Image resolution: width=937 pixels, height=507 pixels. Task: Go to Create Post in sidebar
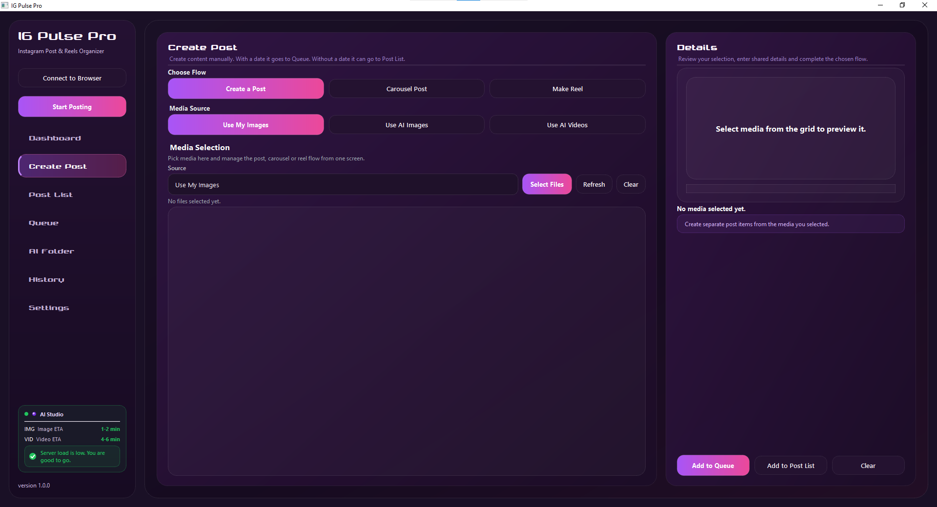tap(72, 166)
